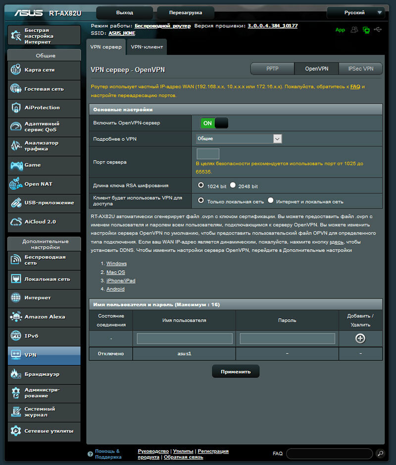Open the system log icon
The image size is (396, 465).
pos(16,412)
